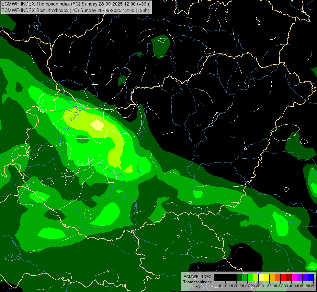Select the orange 33-35 legend swatch
The height and width of the screenshot is (292, 317).
pos(272,277)
